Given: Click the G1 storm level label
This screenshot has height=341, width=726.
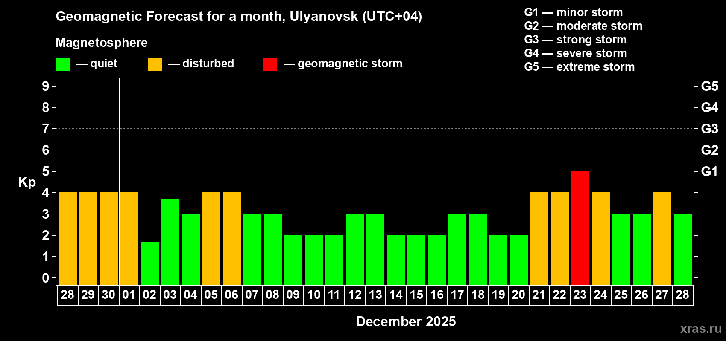Looking at the screenshot, I should [x=709, y=171].
